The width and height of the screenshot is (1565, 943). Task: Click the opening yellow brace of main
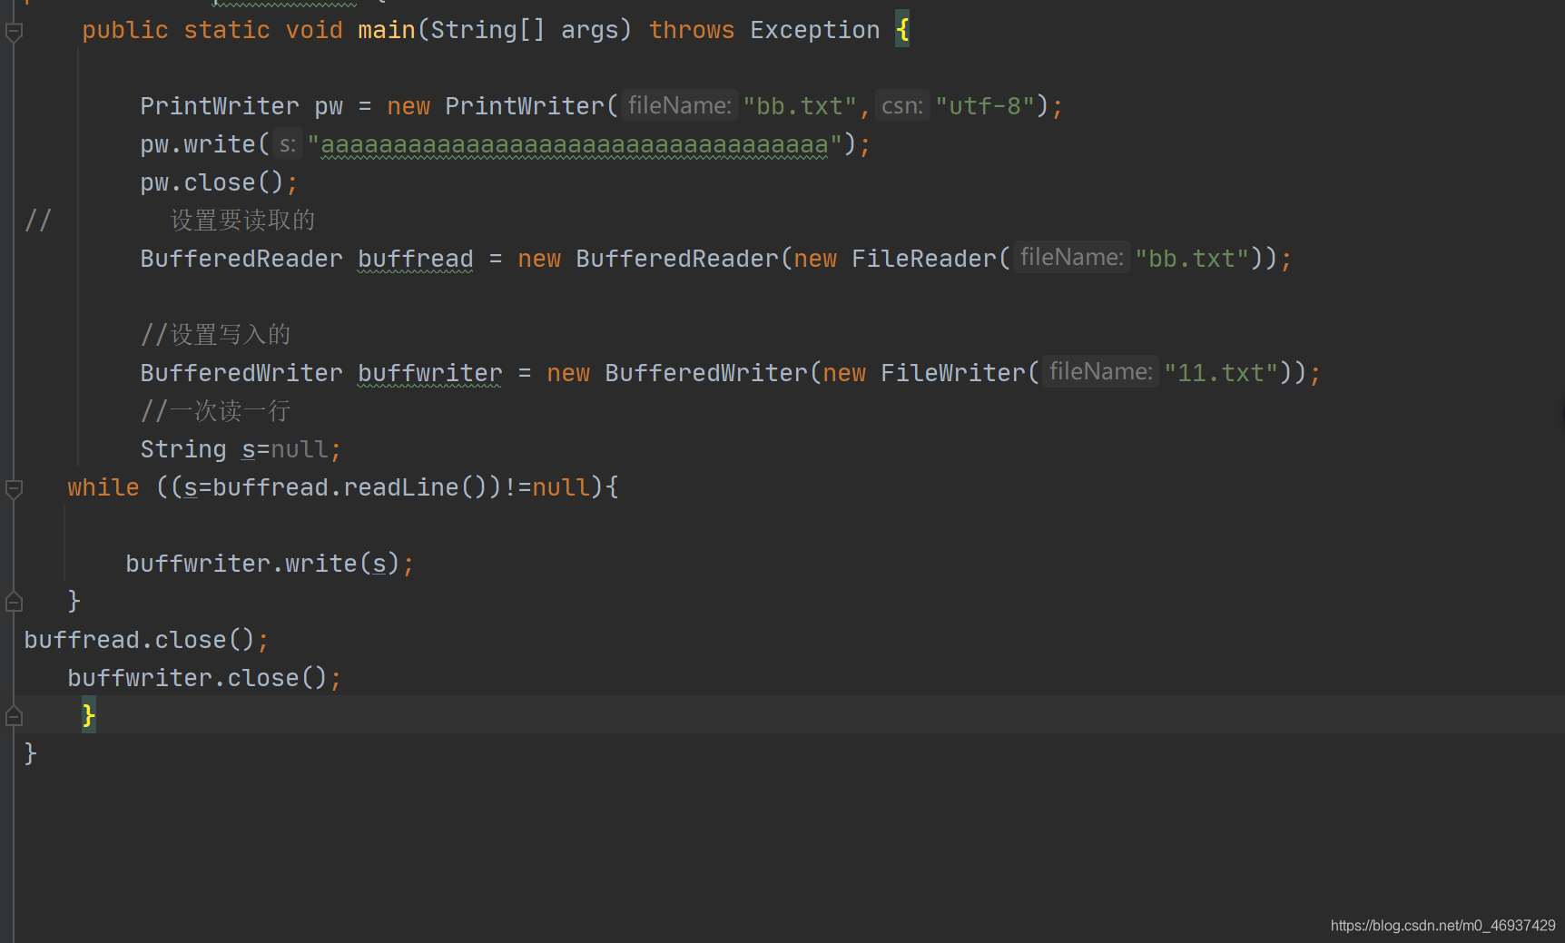pyautogui.click(x=902, y=30)
